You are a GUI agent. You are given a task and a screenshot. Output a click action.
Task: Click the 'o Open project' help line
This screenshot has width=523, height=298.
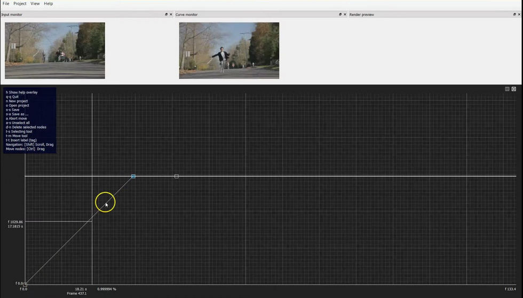coord(17,105)
